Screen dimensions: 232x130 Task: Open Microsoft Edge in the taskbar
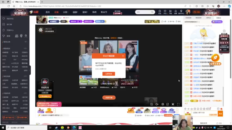point(74,128)
